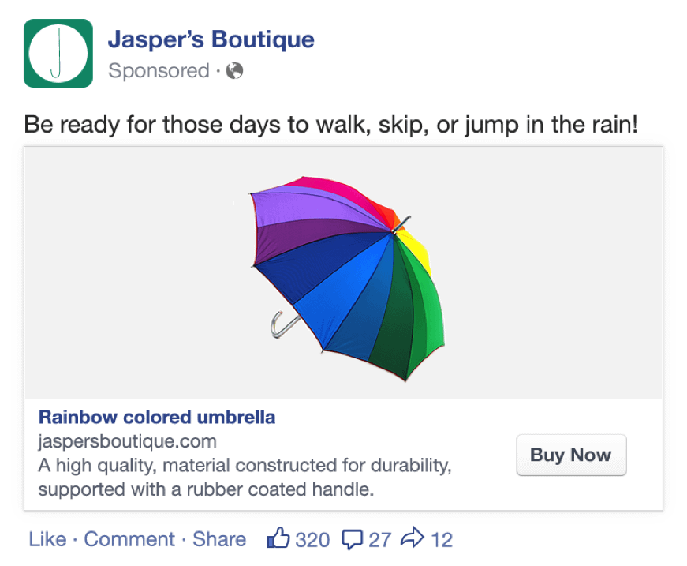Click the Sponsored label
This screenshot has width=687, height=566.
(x=158, y=71)
